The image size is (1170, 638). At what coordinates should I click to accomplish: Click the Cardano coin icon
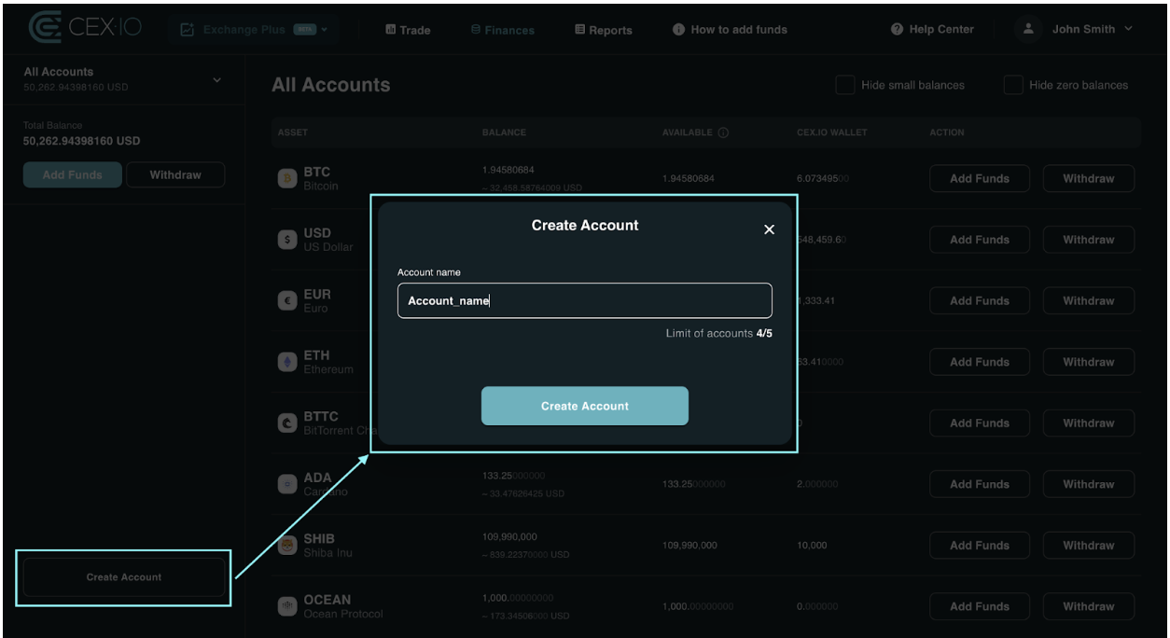click(287, 484)
